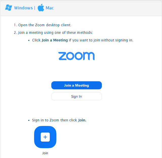
Task: Click the blue Join a Meeting button
Action: tap(77, 85)
